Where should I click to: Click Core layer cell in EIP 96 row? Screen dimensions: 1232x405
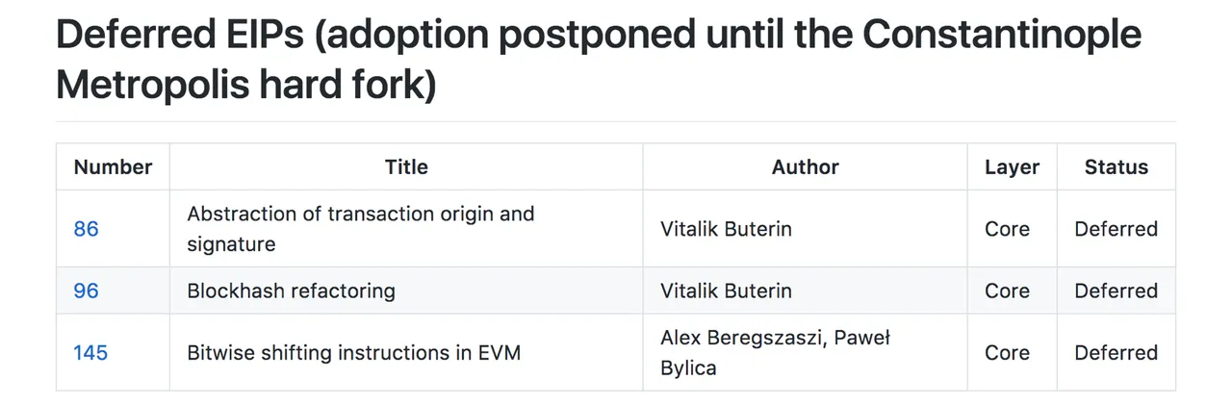(1008, 291)
